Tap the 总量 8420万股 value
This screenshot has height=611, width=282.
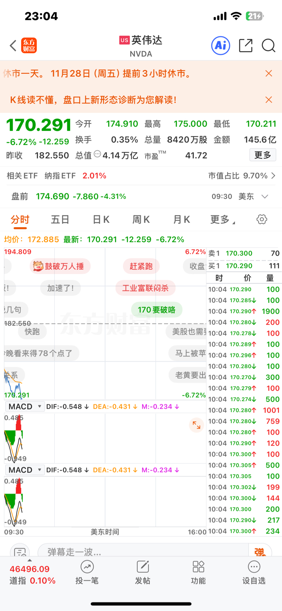click(x=187, y=140)
